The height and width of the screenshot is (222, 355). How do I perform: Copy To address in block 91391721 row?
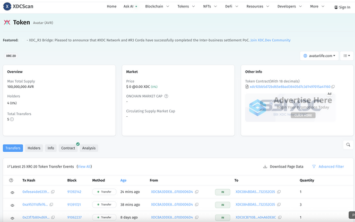(x=279, y=205)
